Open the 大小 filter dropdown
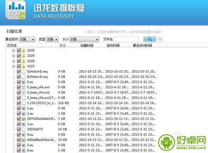The image size is (208, 153). [x=84, y=40]
